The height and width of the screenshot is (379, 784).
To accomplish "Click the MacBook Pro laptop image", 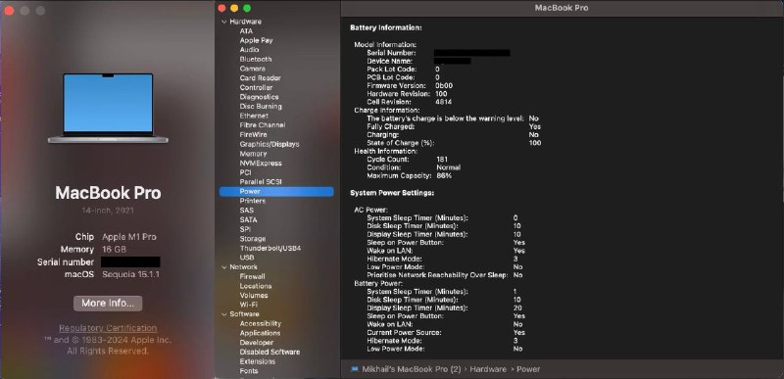I will coord(108,108).
